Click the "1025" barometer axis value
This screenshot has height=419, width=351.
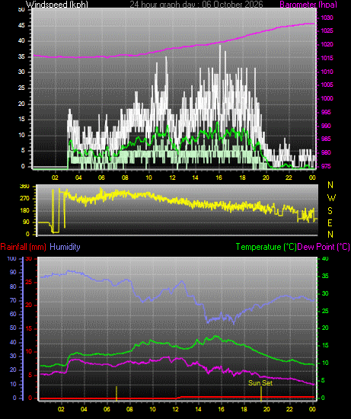click(327, 30)
